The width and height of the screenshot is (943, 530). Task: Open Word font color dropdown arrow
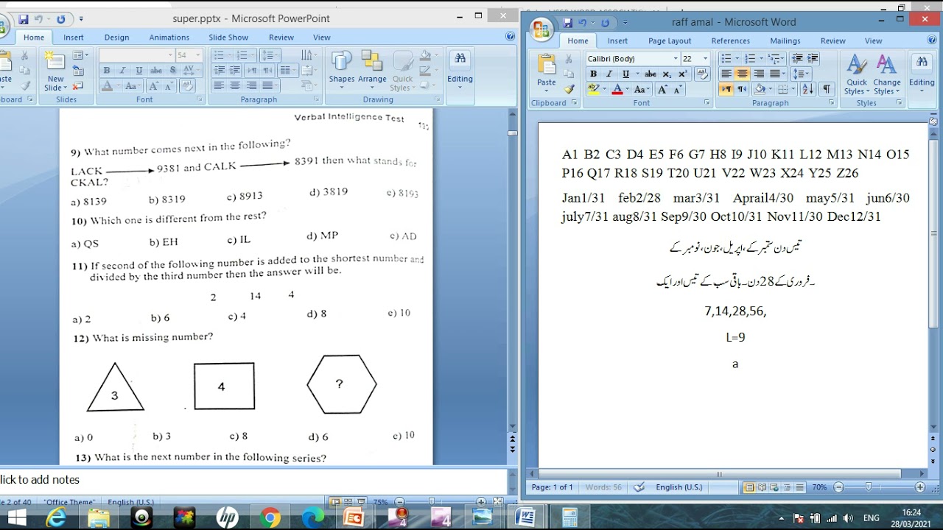pyautogui.click(x=627, y=89)
